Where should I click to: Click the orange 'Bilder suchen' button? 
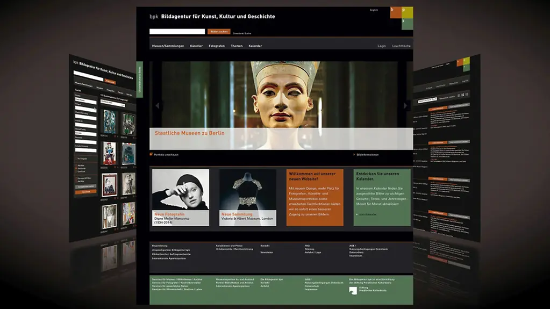click(219, 32)
